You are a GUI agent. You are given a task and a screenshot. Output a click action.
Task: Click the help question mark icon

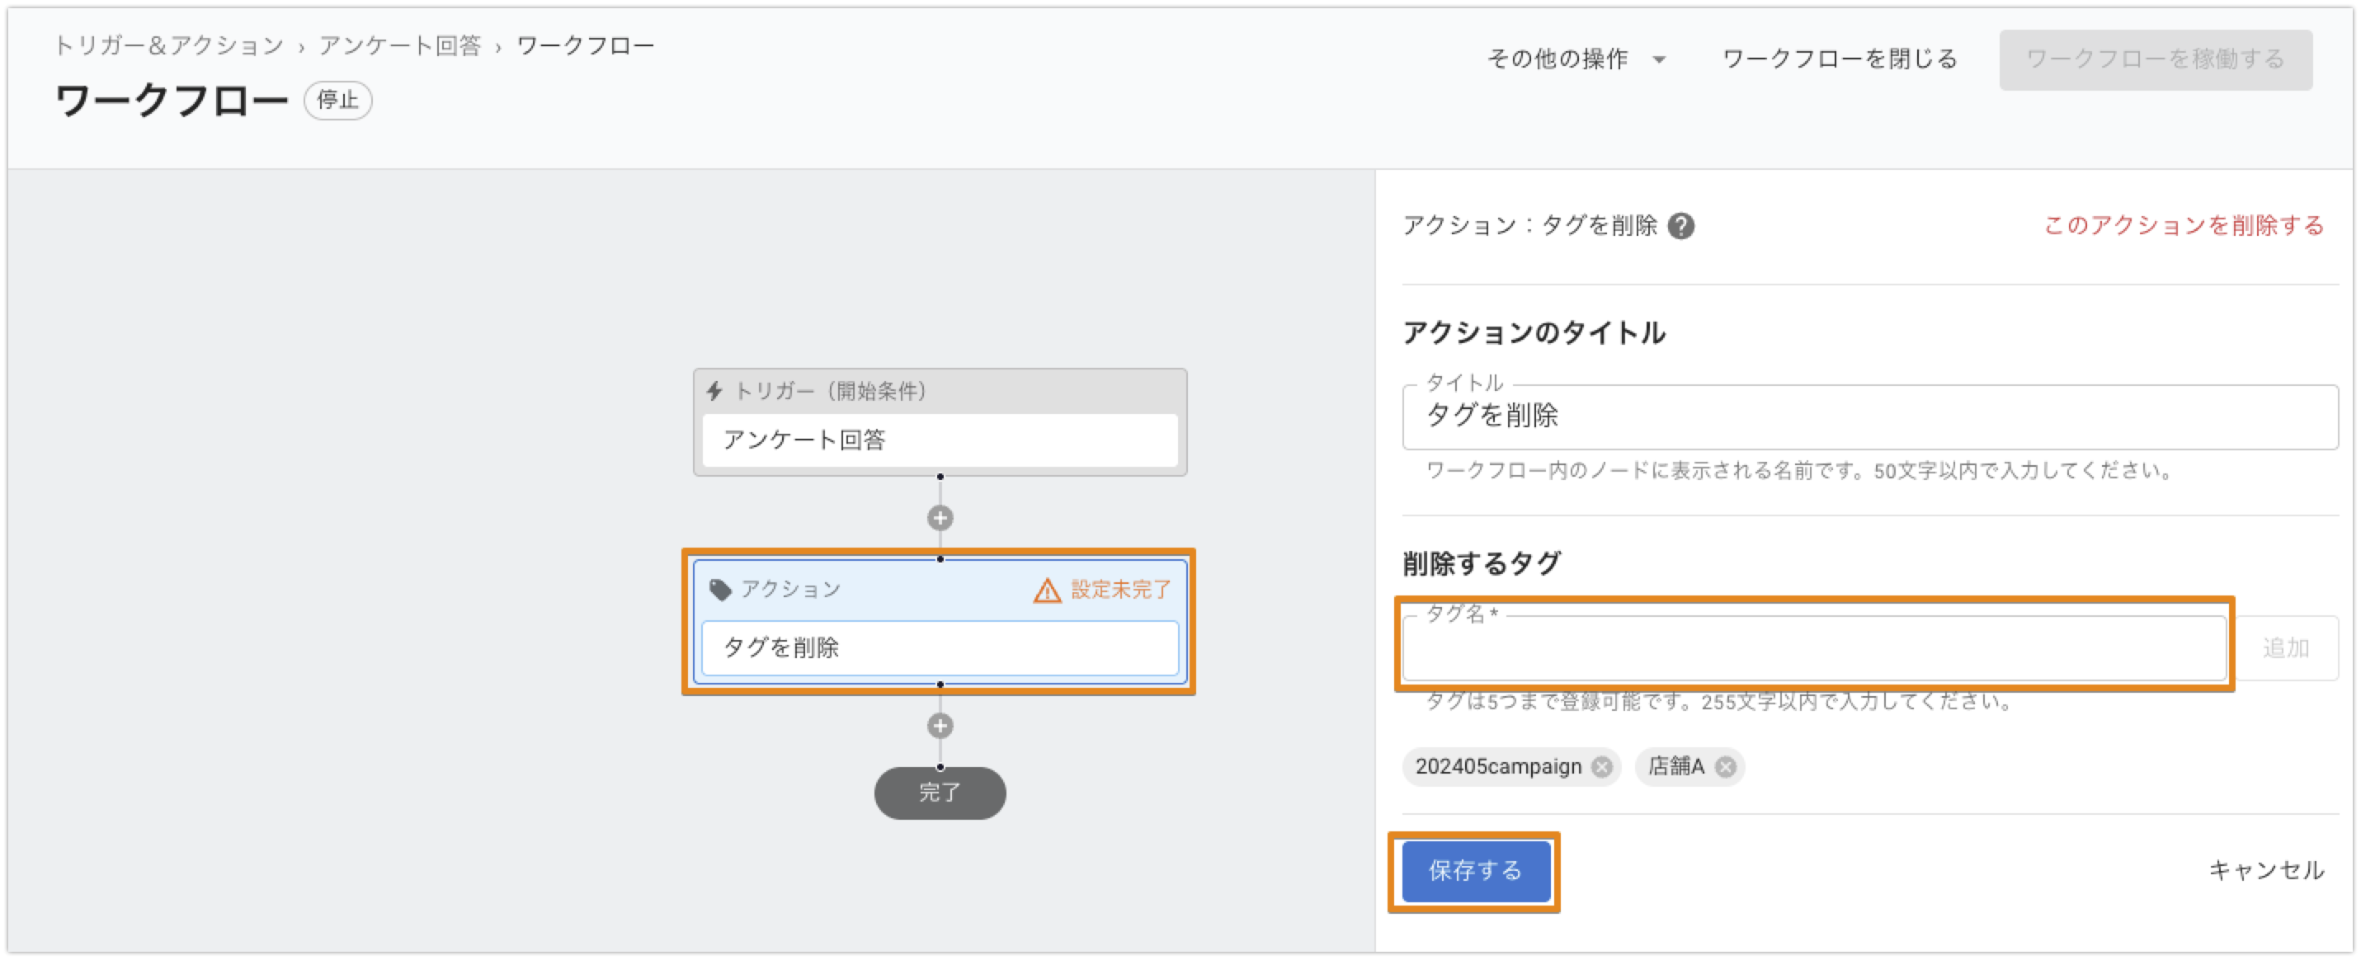[1681, 225]
